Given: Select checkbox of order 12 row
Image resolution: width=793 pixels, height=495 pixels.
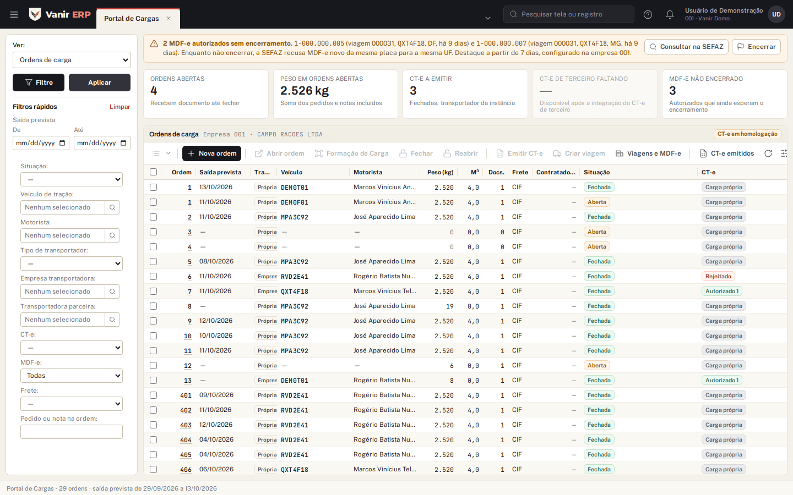Looking at the screenshot, I should [154, 365].
